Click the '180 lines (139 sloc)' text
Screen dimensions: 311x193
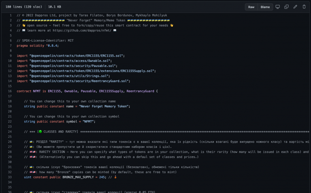(x=24, y=7)
